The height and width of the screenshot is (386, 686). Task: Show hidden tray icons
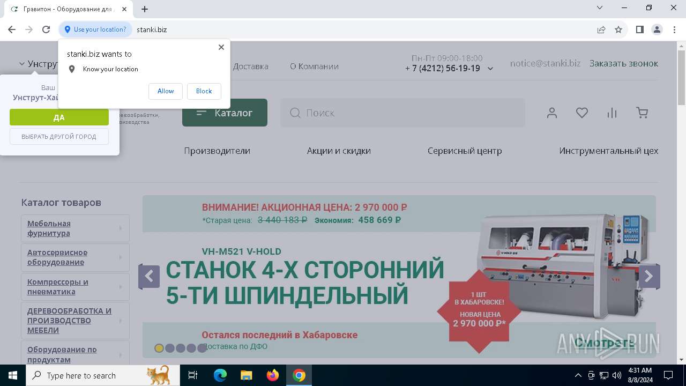[x=578, y=375]
